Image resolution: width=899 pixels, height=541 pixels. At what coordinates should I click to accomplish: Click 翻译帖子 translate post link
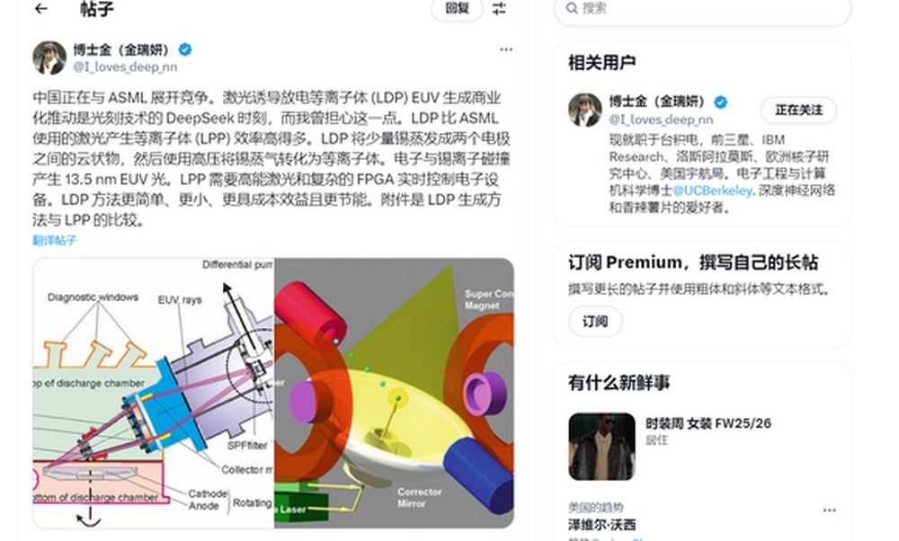click(55, 240)
